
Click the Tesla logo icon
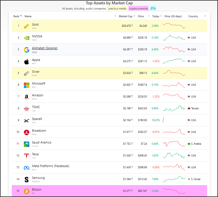pos(26,156)
